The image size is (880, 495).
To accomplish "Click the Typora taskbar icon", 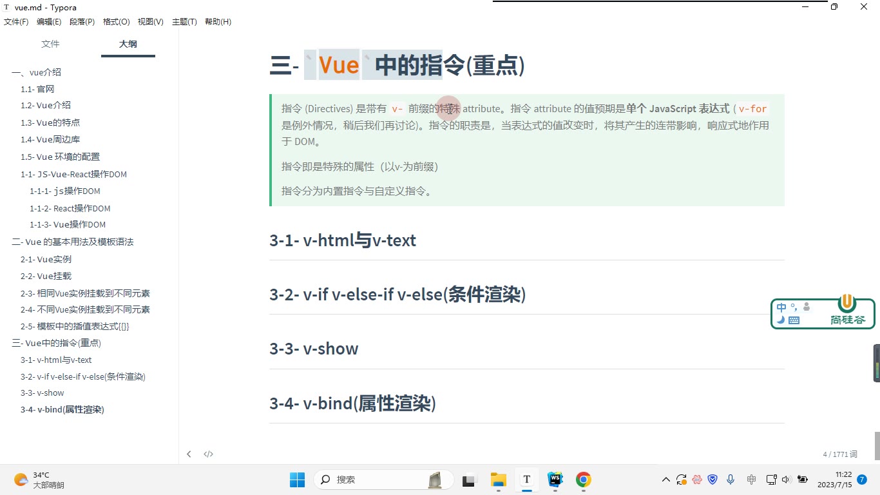I will pyautogui.click(x=527, y=480).
